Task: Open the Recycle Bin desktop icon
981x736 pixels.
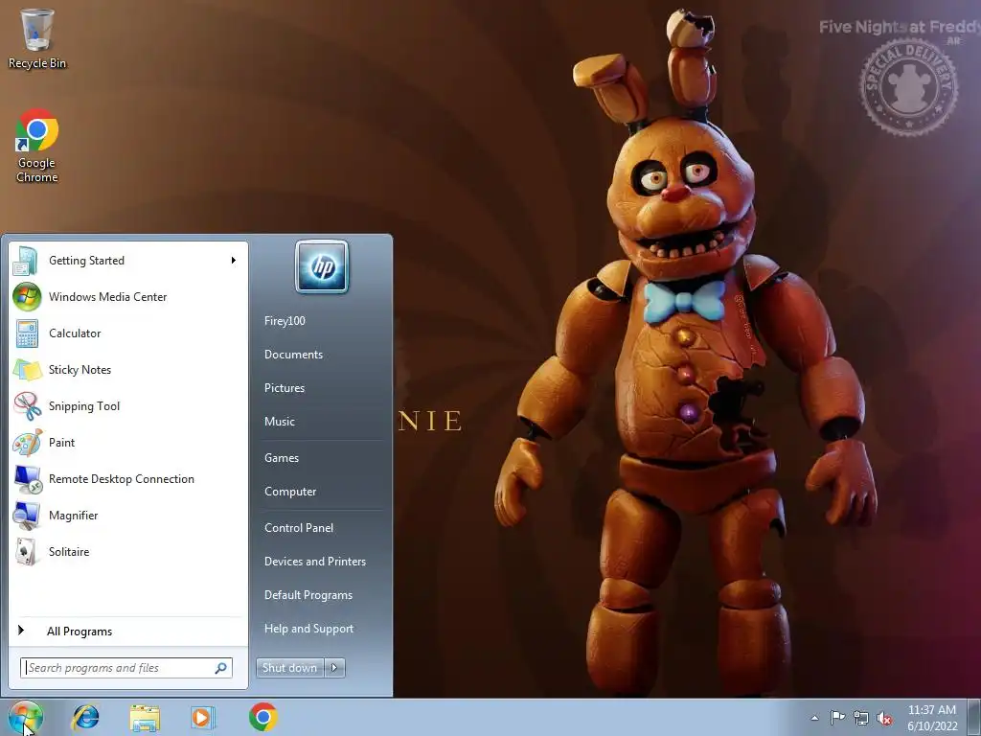Action: point(37,37)
